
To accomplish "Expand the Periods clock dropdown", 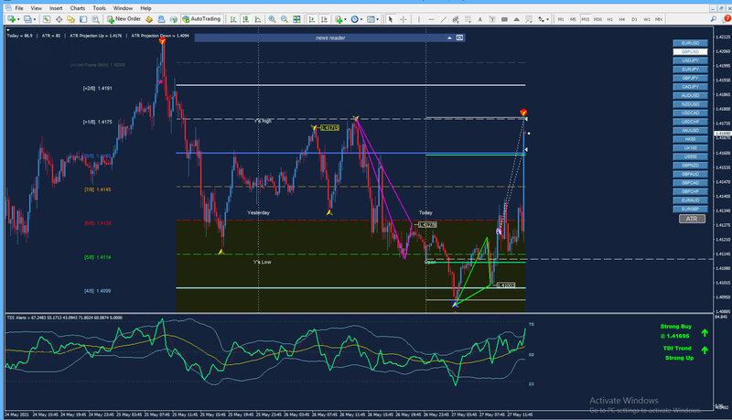I will (x=361, y=19).
